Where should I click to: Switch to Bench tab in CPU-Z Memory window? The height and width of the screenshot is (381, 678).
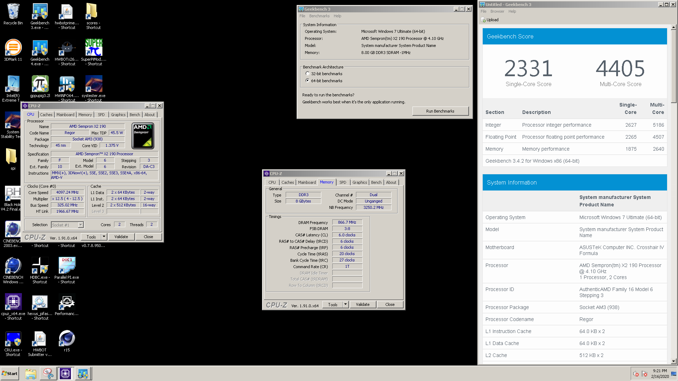(x=376, y=182)
